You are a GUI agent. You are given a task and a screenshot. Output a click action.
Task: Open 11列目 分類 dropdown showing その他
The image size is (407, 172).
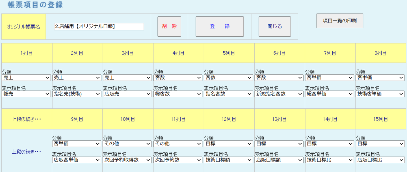(x=178, y=144)
